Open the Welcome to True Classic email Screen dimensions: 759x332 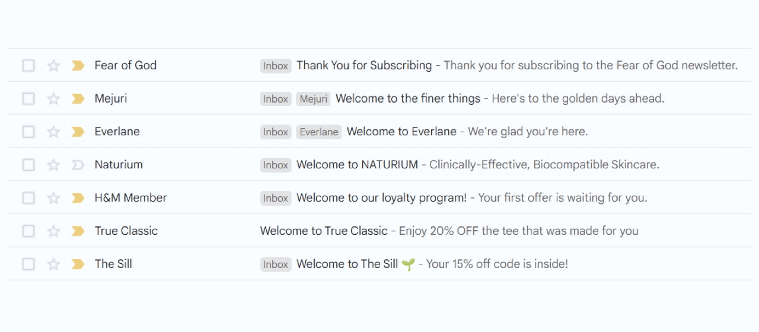point(324,231)
